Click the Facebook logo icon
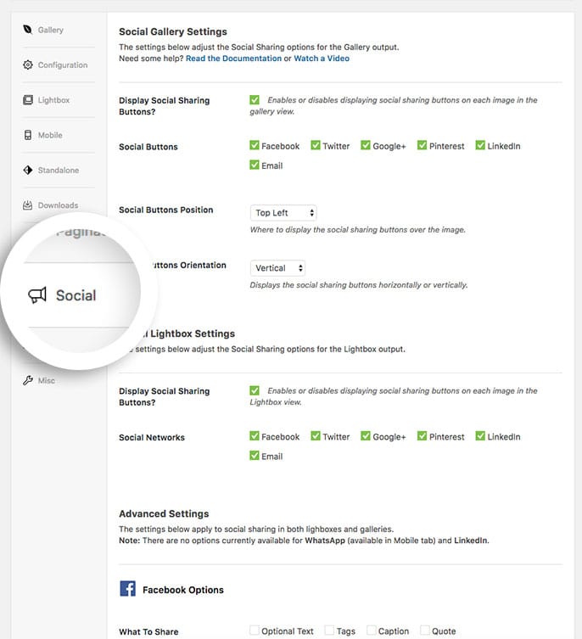The width and height of the screenshot is (582, 639). coord(127,588)
